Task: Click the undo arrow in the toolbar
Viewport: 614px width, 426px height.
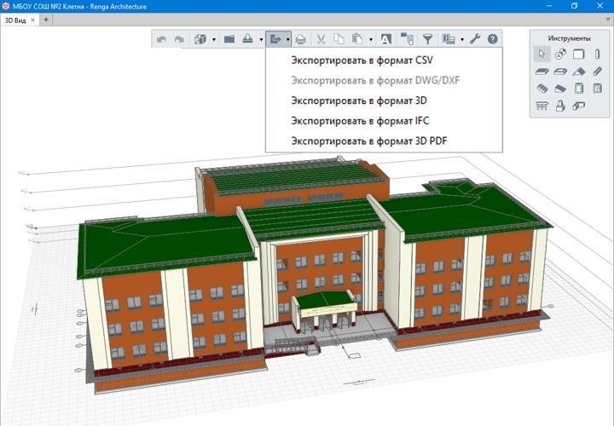Action: coord(161,39)
